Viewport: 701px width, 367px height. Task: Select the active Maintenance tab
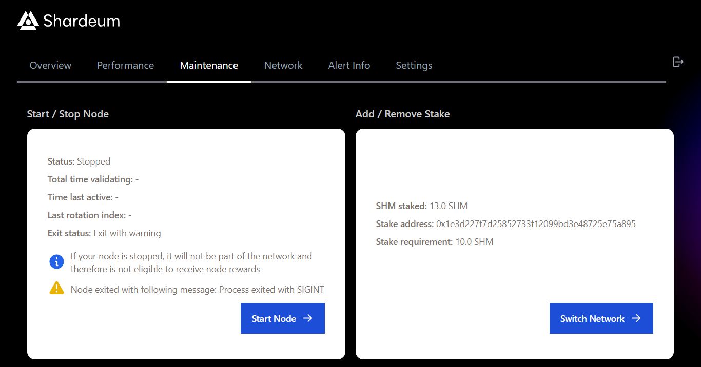208,65
